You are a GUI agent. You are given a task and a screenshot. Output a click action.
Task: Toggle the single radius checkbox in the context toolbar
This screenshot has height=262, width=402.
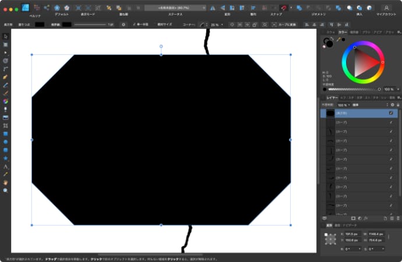pos(135,24)
